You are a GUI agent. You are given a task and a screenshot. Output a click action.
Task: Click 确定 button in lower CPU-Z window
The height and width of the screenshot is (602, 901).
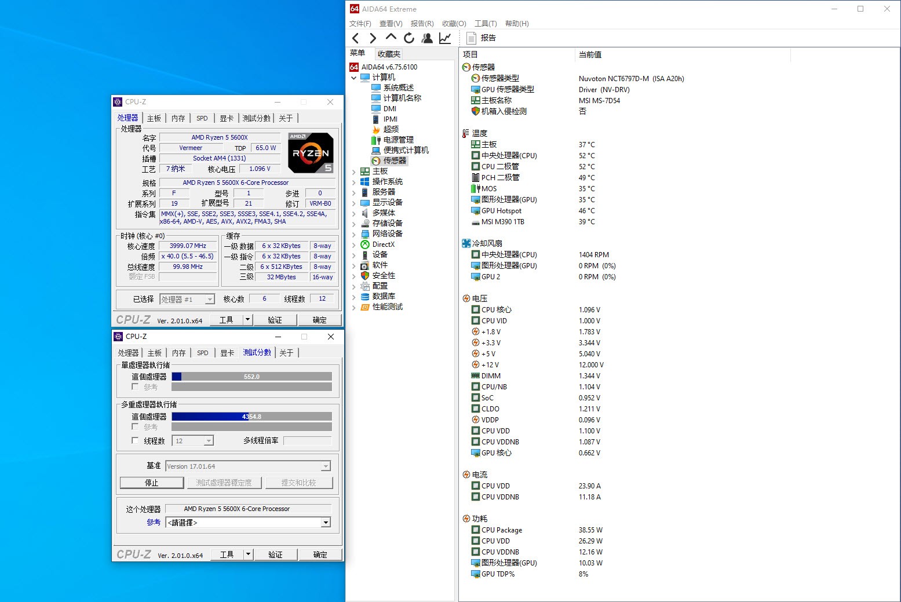coord(320,554)
